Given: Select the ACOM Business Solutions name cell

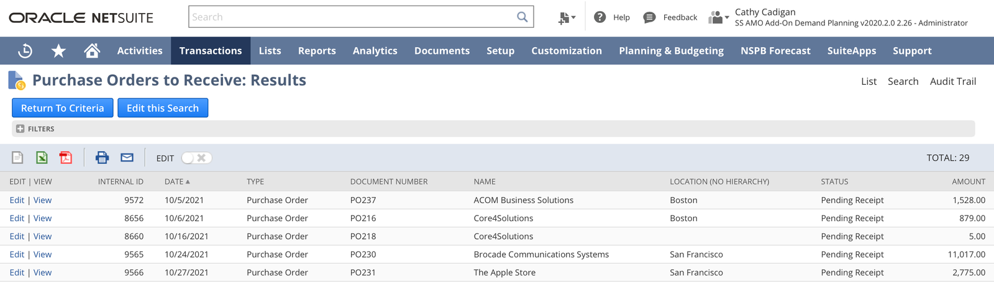Looking at the screenshot, I should coord(523,200).
